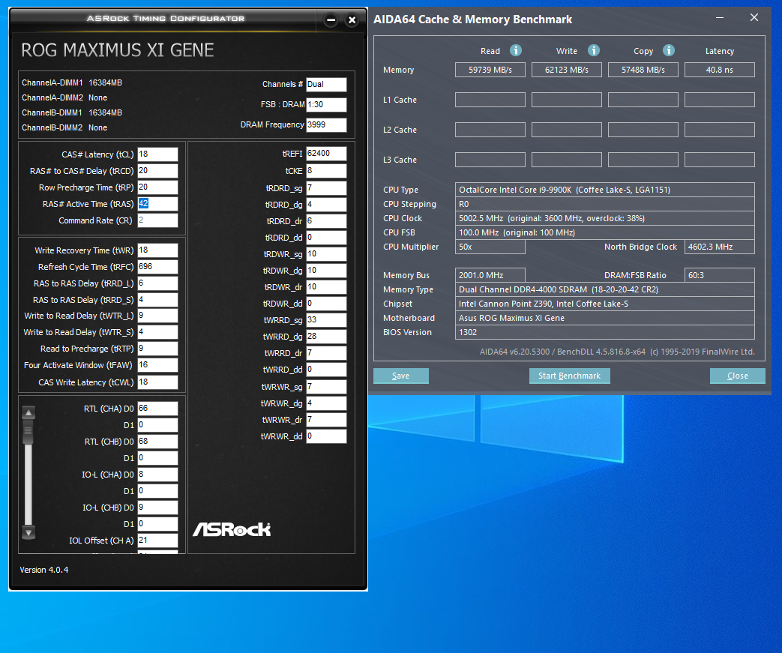Click the tWRWR_dd value field

click(326, 436)
